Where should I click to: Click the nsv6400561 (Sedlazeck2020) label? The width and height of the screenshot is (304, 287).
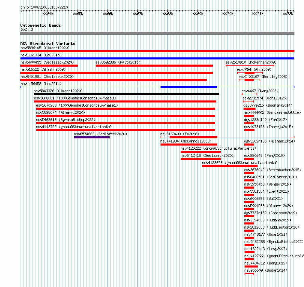point(271,177)
